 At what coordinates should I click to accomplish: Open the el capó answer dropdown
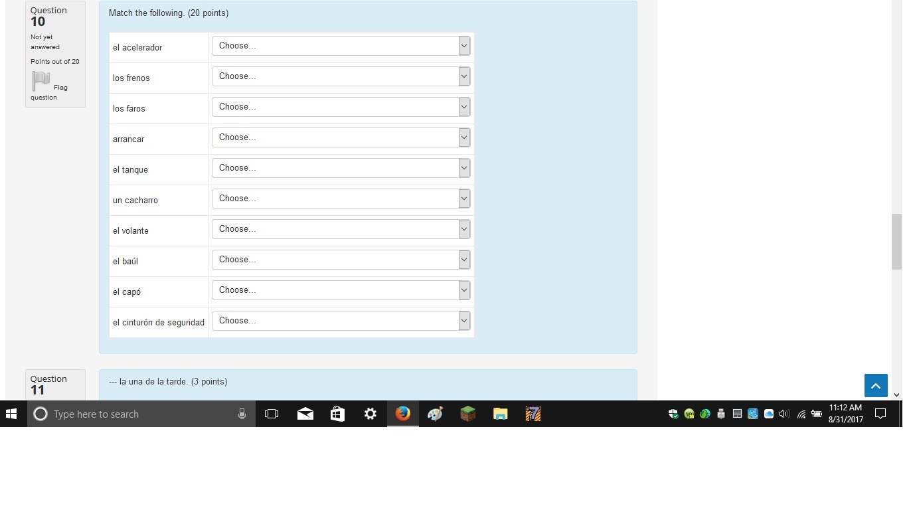coord(341,290)
